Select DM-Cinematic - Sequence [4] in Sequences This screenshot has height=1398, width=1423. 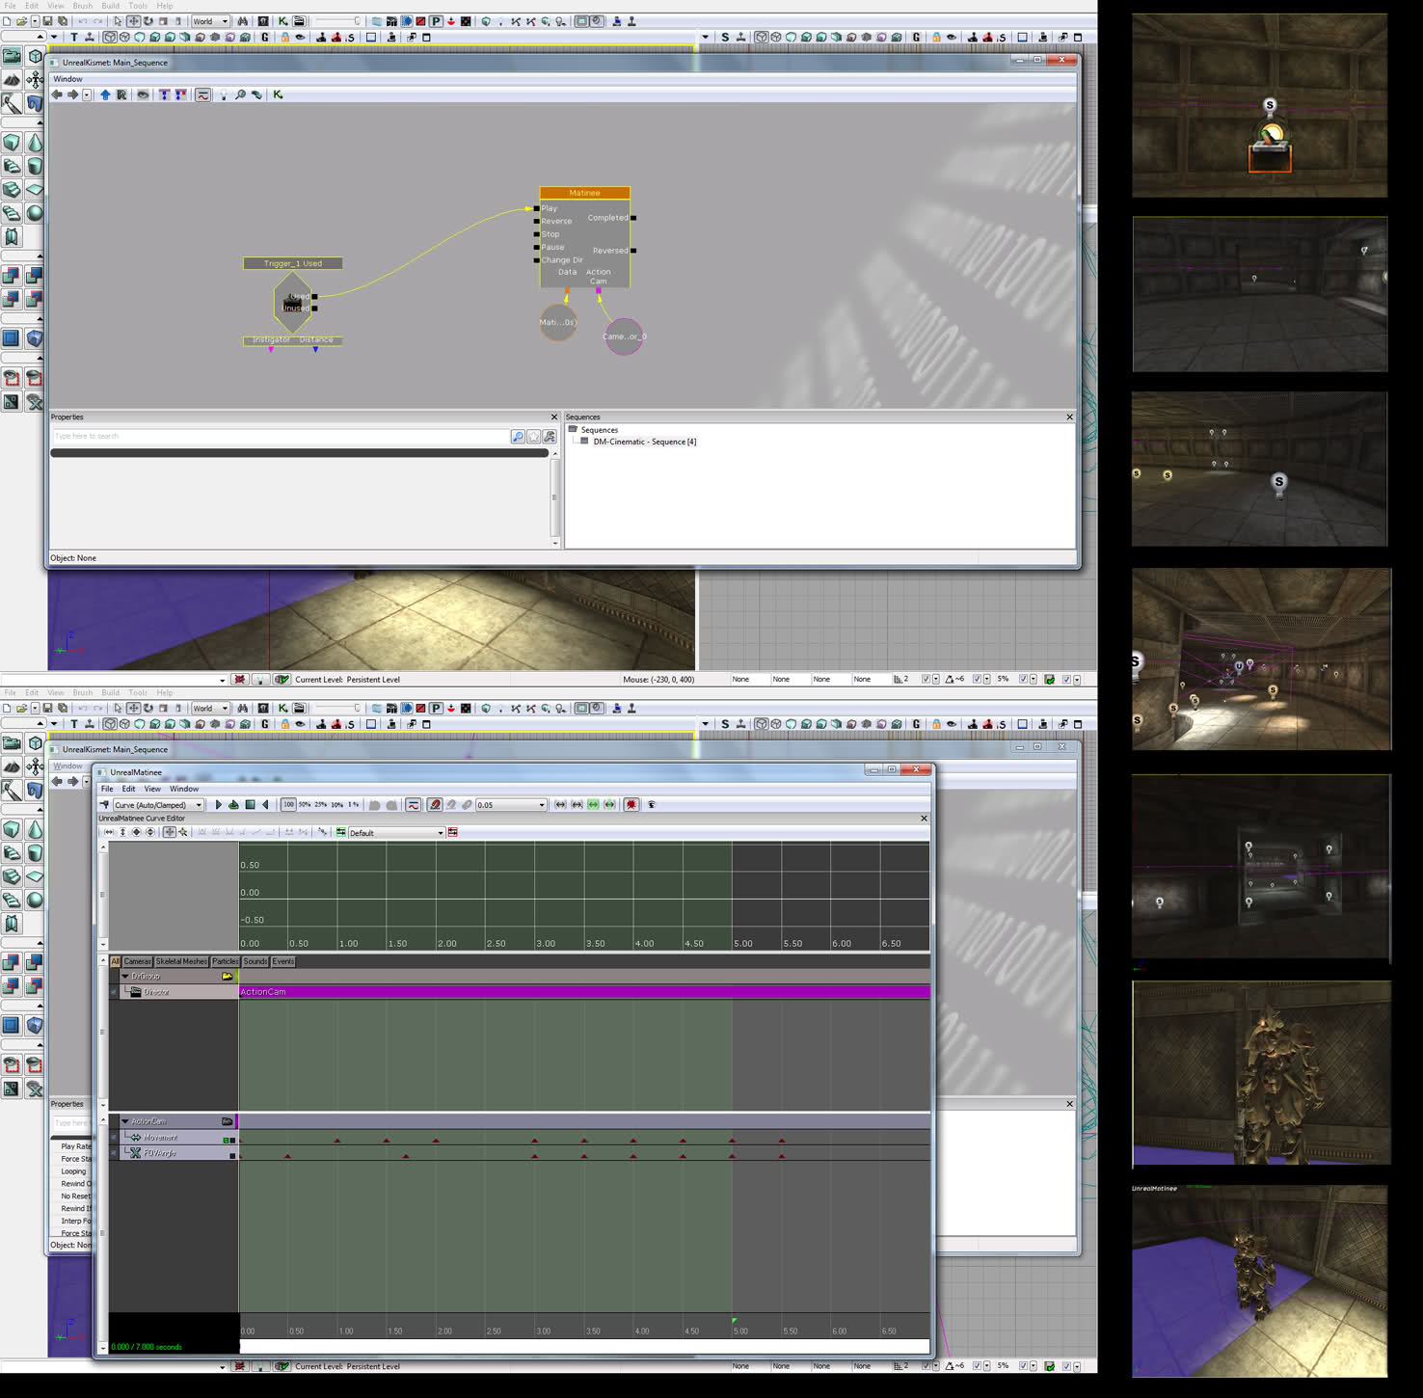click(644, 442)
